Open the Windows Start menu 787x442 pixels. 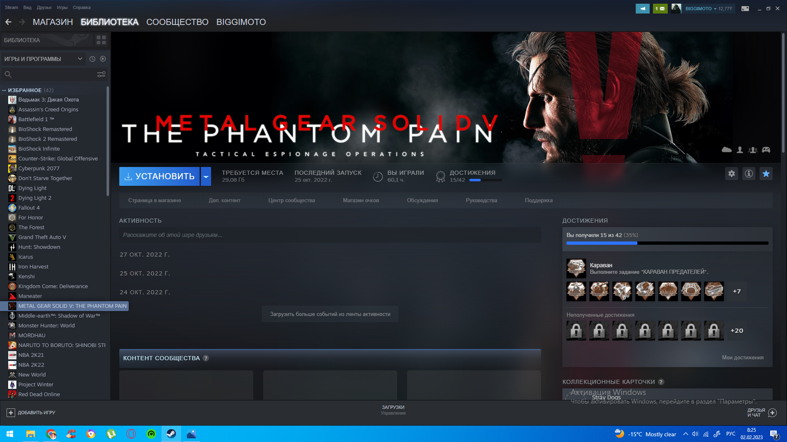(10, 434)
